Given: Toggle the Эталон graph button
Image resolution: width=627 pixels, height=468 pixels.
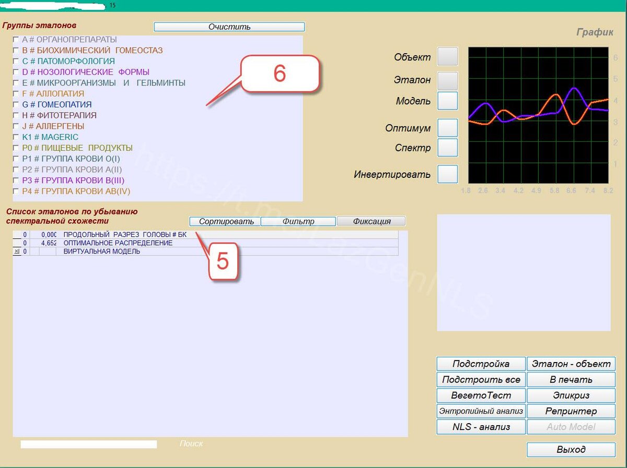Looking at the screenshot, I should click(x=447, y=80).
